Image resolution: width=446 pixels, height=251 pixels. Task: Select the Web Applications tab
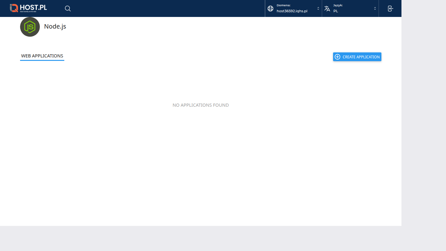click(42, 56)
